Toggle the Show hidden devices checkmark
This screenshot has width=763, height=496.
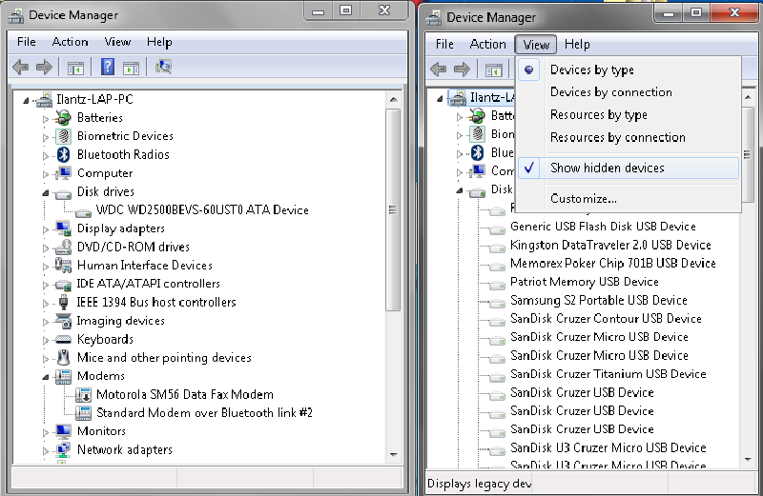click(529, 168)
